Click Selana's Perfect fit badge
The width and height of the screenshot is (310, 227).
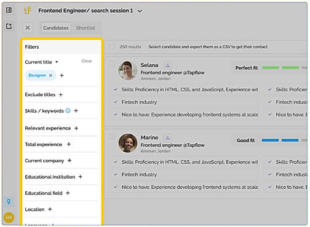[247, 68]
